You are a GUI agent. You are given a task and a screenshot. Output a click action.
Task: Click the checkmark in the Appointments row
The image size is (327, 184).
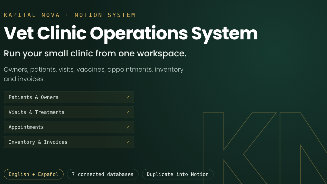[x=128, y=127]
